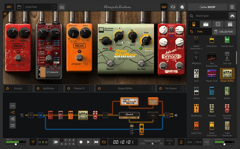This screenshot has width=240, height=149.
Task: Select Tube Overdrive pedal
Action: pos(227,129)
